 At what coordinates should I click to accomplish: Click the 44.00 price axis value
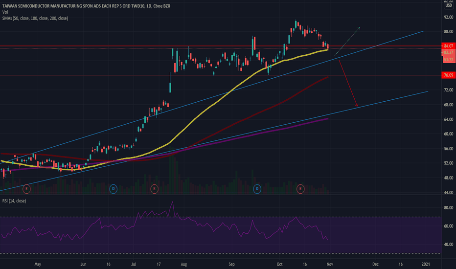point(449,192)
